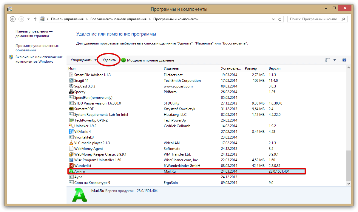
Task: Open Включение или отключение компонентов Windows link
Action: click(x=39, y=59)
